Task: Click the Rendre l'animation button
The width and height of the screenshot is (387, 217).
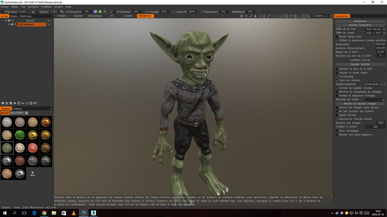Action: tap(360, 25)
